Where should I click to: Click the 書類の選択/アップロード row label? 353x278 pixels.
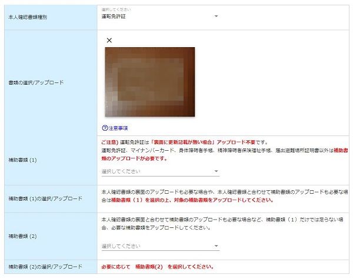tap(36, 82)
